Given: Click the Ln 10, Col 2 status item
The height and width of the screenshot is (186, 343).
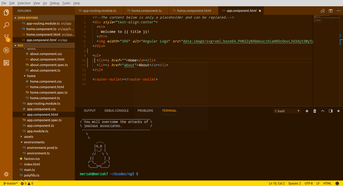Looking at the screenshot, I should (277, 183).
